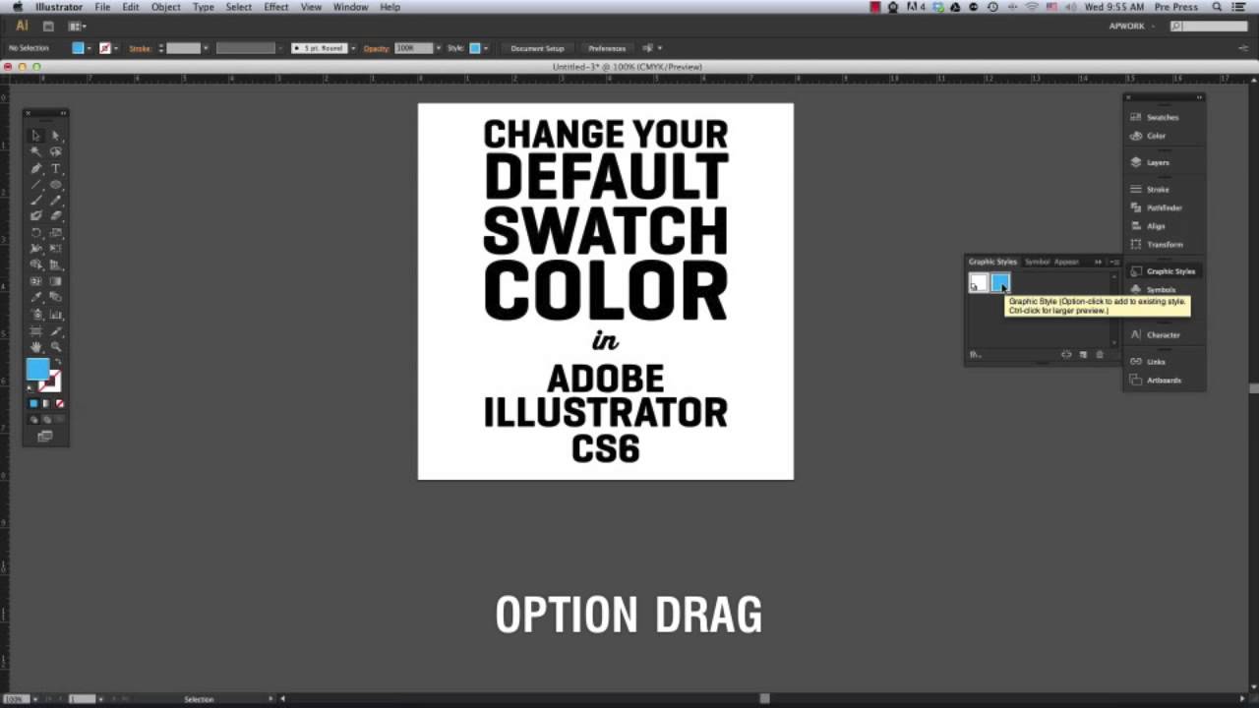The width and height of the screenshot is (1259, 708).
Task: Open the Artboards panel
Action: [x=1164, y=380]
